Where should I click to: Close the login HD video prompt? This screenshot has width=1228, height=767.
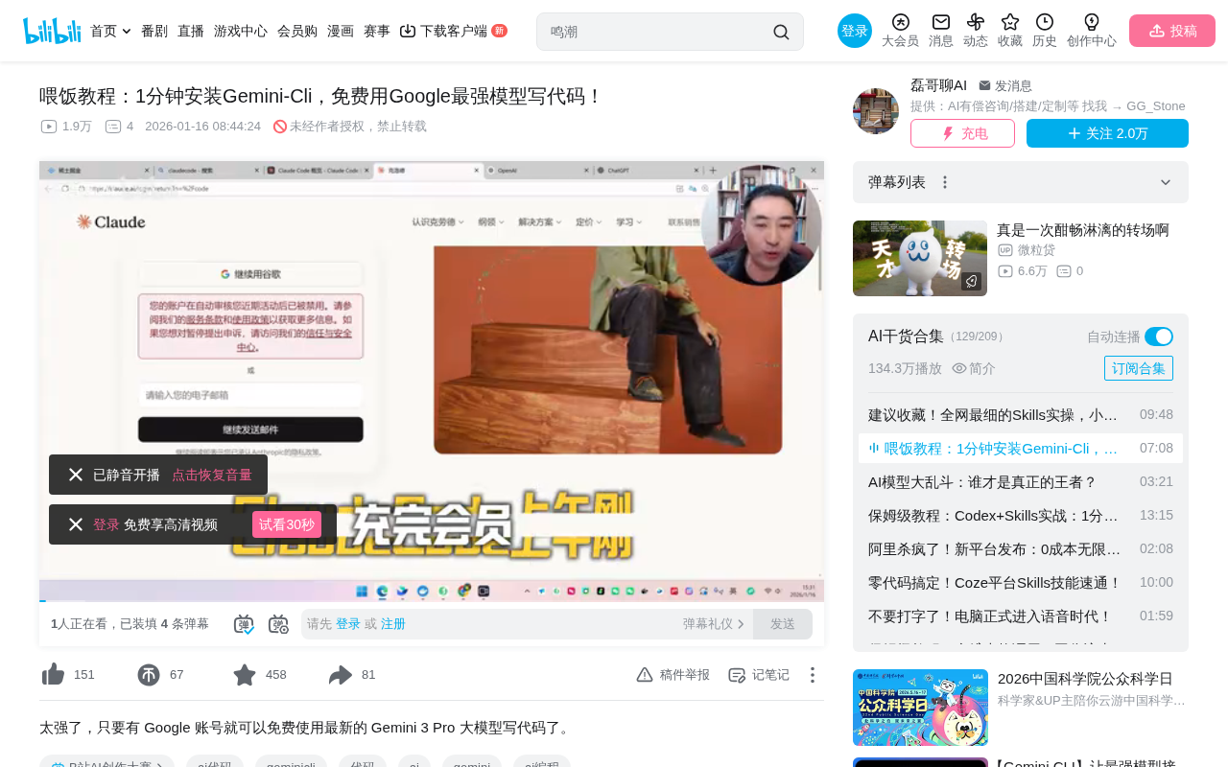[x=76, y=524]
